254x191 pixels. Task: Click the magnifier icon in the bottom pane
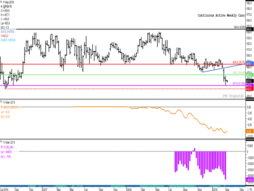(x=1, y=142)
